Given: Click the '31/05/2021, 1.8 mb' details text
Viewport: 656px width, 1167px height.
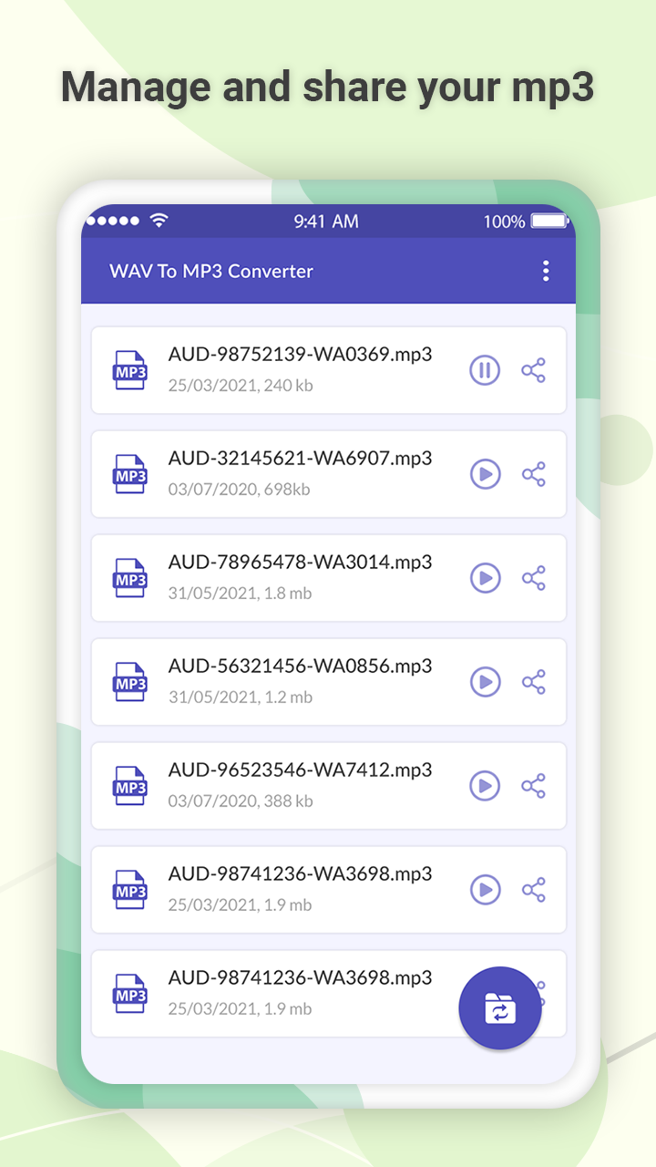Looking at the screenshot, I should click(240, 594).
